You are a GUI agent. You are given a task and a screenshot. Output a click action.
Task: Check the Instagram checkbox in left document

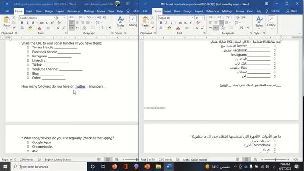[28, 56]
